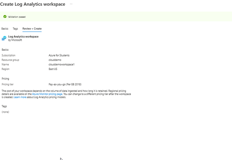Click the Tags section heading
This screenshot has height=160, width=232.
(4, 106)
